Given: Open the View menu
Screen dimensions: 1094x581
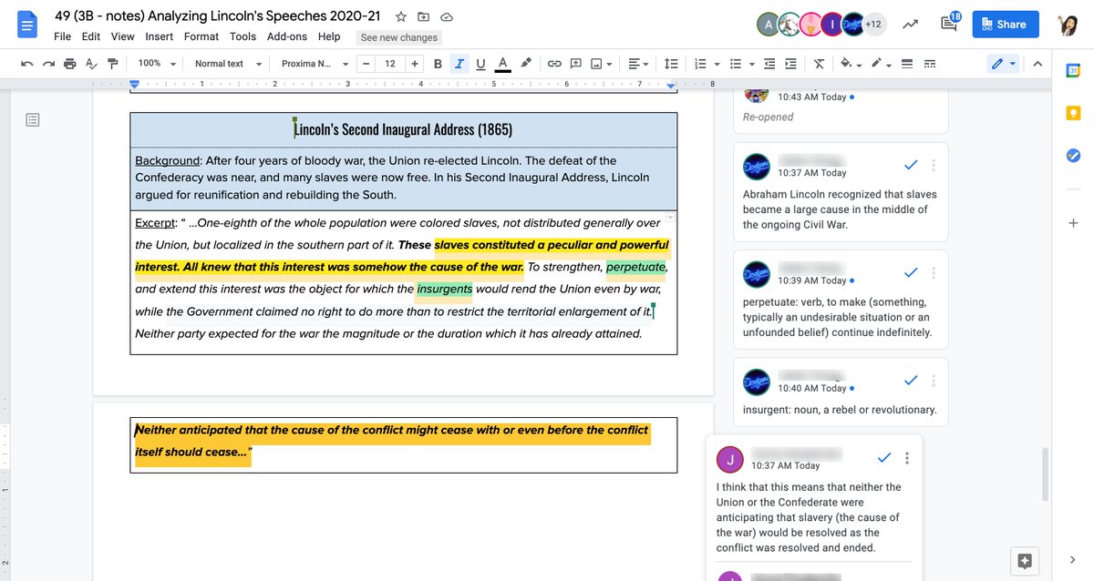Looking at the screenshot, I should 122,36.
